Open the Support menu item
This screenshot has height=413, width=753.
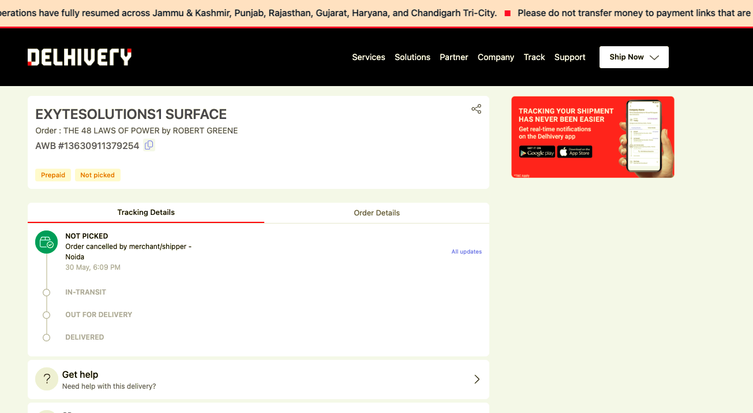pos(570,57)
